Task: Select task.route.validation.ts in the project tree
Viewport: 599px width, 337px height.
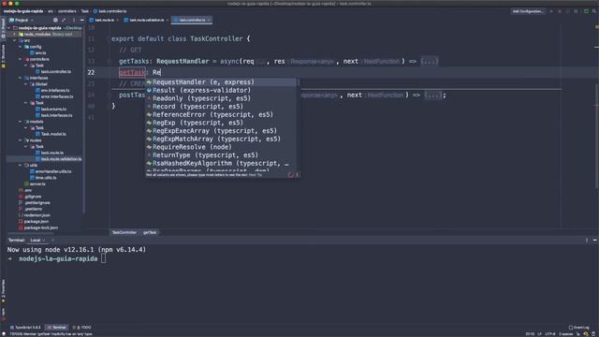Action: pyautogui.click(x=58, y=159)
